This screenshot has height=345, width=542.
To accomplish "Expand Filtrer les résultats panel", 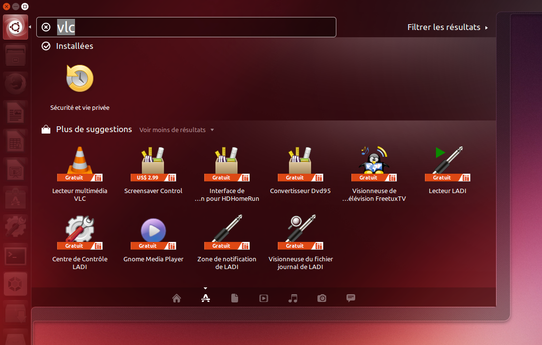I will click(x=447, y=27).
